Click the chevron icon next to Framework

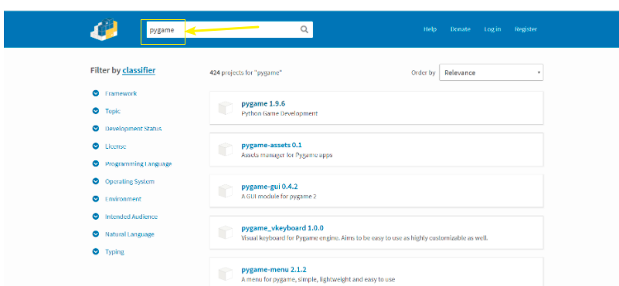[96, 93]
